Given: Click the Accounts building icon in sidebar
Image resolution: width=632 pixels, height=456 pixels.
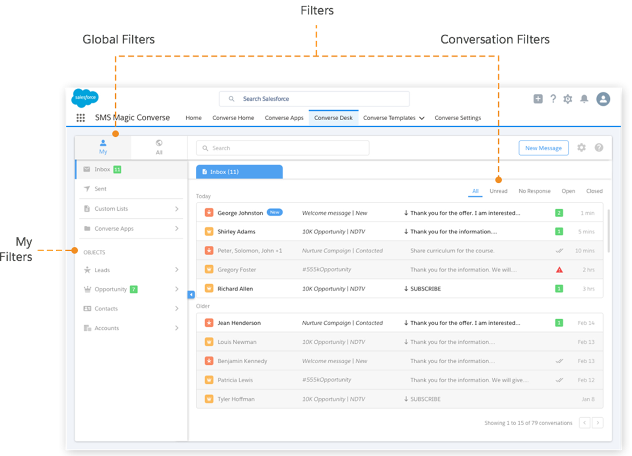Looking at the screenshot, I should [x=87, y=328].
